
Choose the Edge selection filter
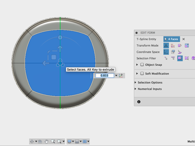point(173,58)
